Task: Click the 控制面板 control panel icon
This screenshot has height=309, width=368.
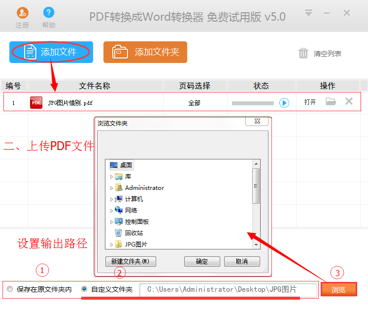Action: tap(119, 221)
